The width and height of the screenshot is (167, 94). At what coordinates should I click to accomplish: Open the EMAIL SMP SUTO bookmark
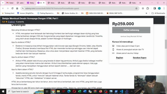115,13
